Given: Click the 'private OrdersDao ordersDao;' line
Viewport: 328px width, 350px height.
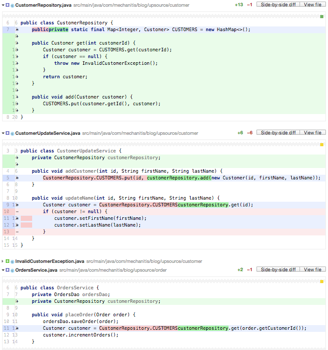Looking at the screenshot, I should click(71, 295).
